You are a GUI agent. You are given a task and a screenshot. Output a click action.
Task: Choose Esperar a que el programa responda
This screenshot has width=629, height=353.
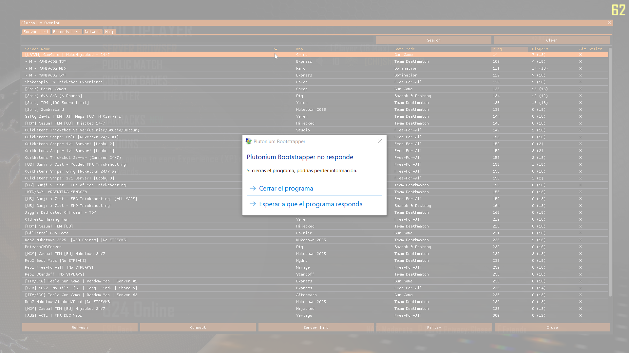click(x=314, y=204)
